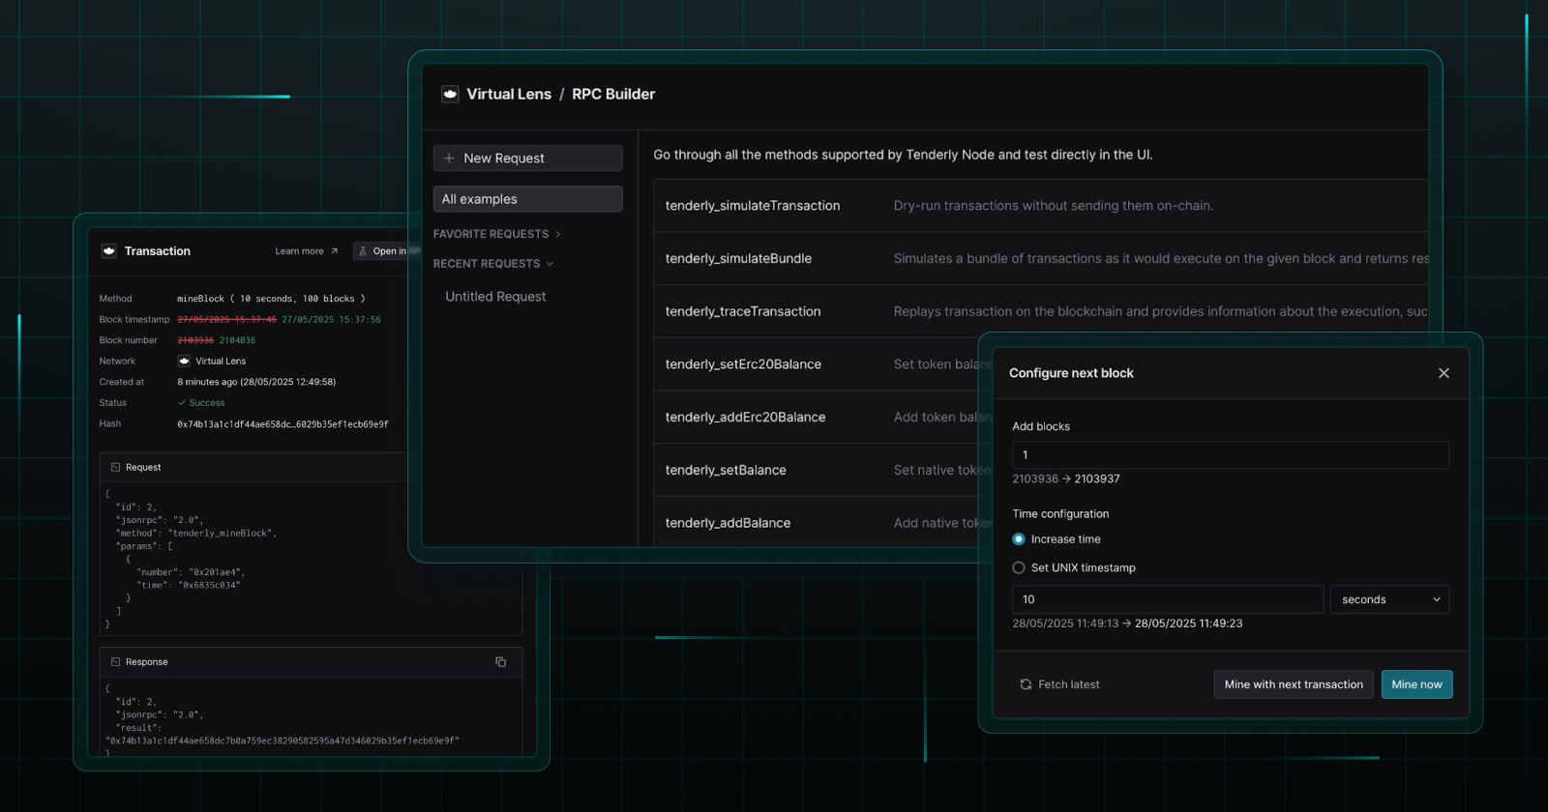The width and height of the screenshot is (1548, 812).
Task: Expand the Favorite Requests section
Action: point(557,234)
